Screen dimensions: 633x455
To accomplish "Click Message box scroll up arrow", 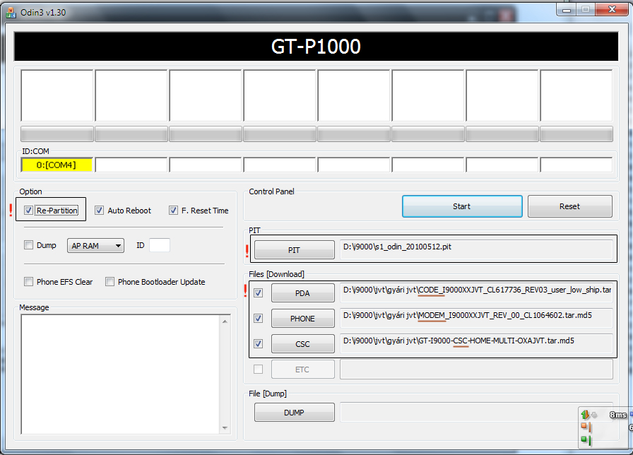I will pos(225,321).
